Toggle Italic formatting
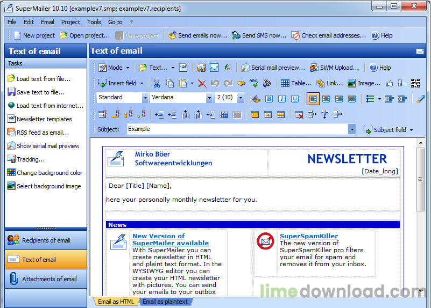This screenshot has height=308, width=431. [x=282, y=99]
